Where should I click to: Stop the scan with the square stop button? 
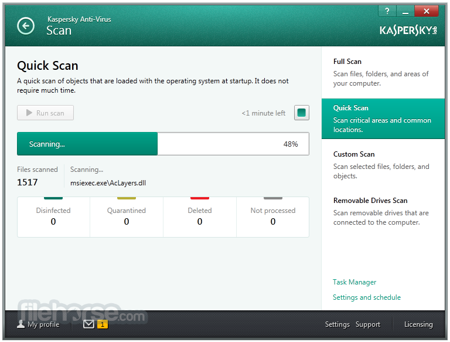tap(301, 113)
